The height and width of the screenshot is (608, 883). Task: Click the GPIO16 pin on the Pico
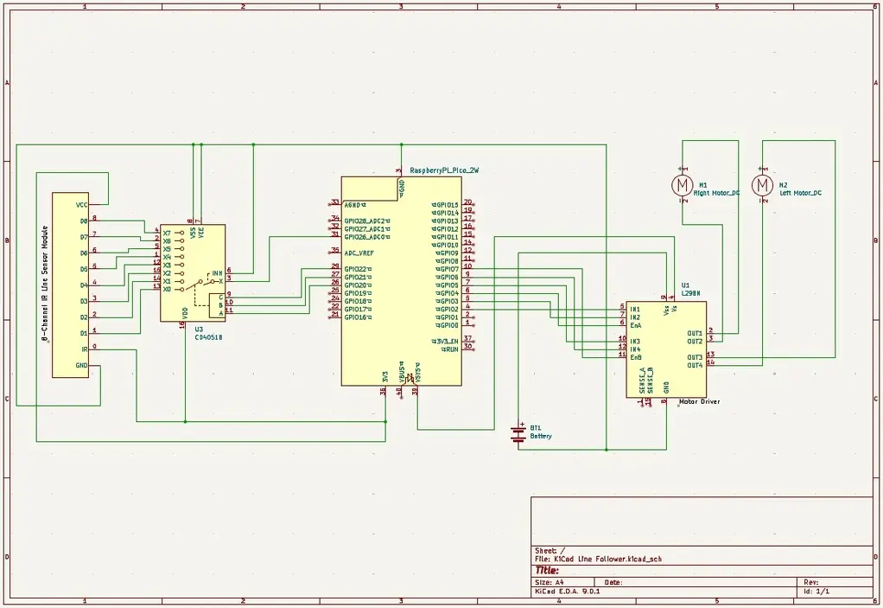point(359,317)
